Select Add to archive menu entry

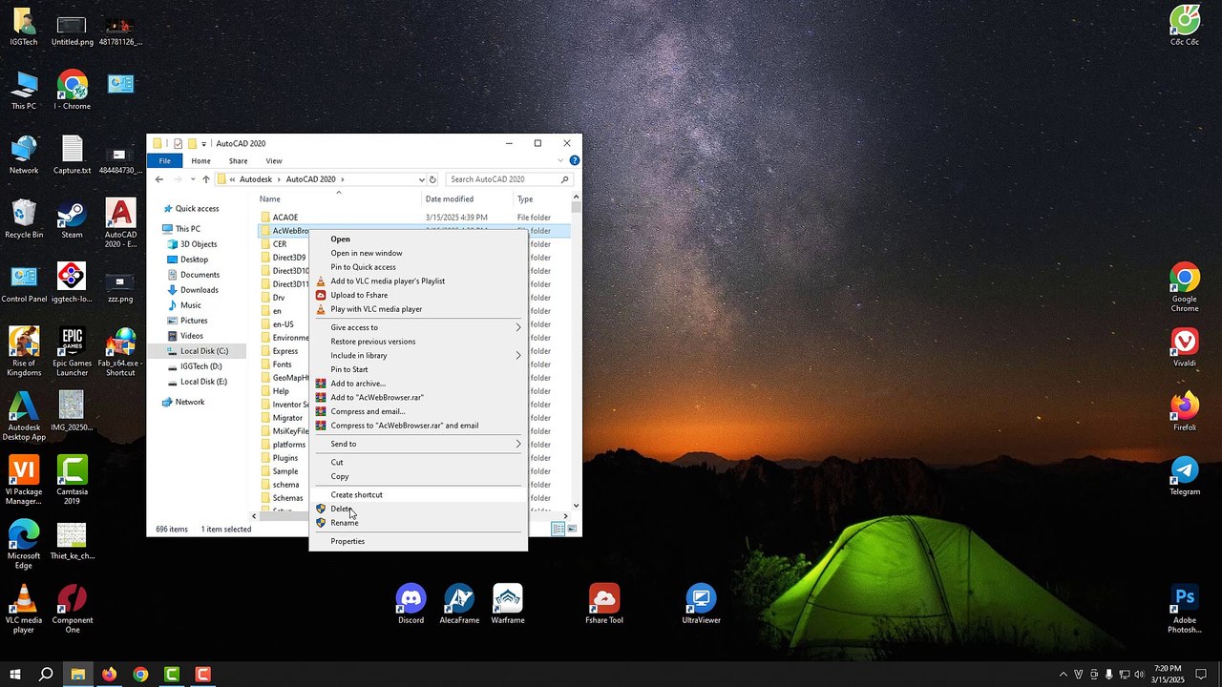tap(418, 384)
